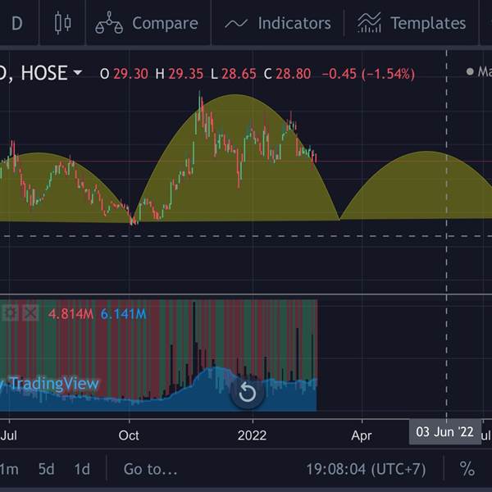The width and height of the screenshot is (492, 492).
Task: Click the change value −0.45 (−1.54%)
Action: click(368, 74)
